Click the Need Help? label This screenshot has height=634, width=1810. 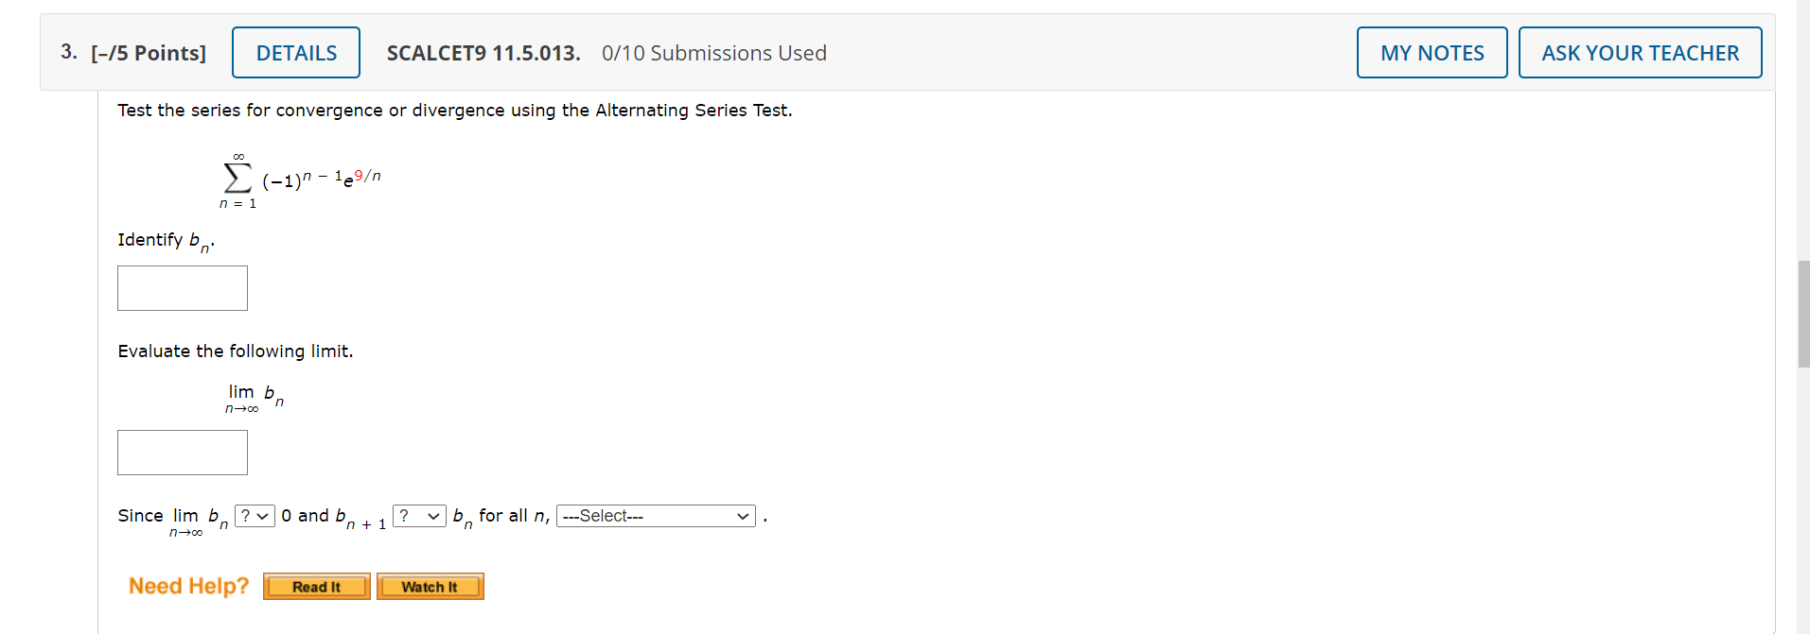[x=187, y=586]
